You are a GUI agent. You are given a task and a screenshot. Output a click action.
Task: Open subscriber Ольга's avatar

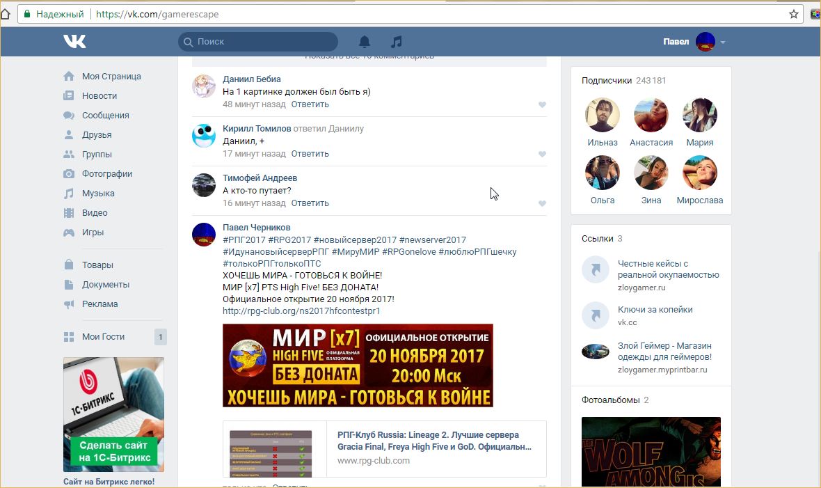[603, 173]
